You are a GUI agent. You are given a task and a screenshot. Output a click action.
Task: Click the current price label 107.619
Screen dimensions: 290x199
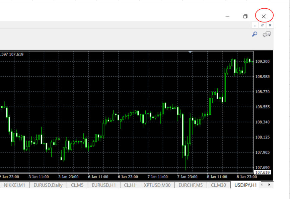click(x=263, y=172)
